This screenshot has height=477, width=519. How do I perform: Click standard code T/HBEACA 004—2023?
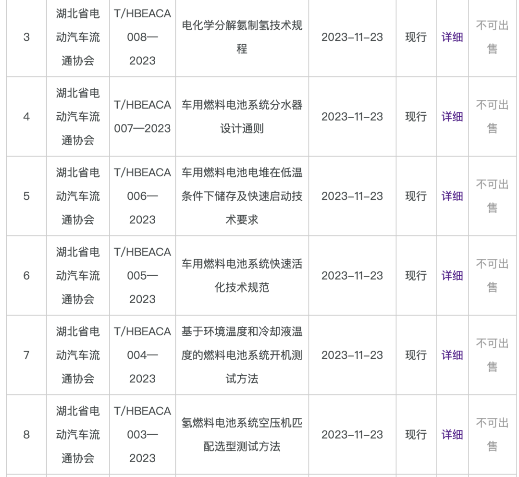[x=142, y=355]
